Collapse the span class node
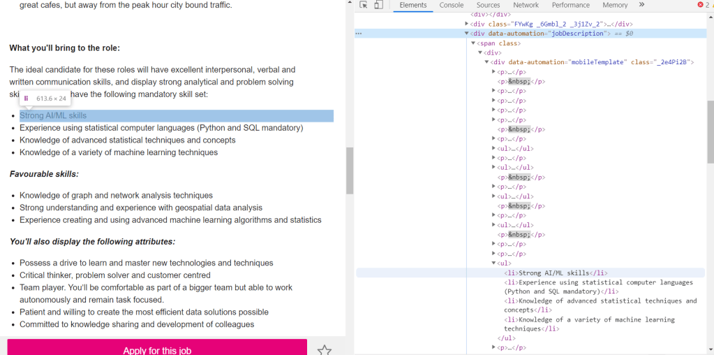 click(473, 43)
